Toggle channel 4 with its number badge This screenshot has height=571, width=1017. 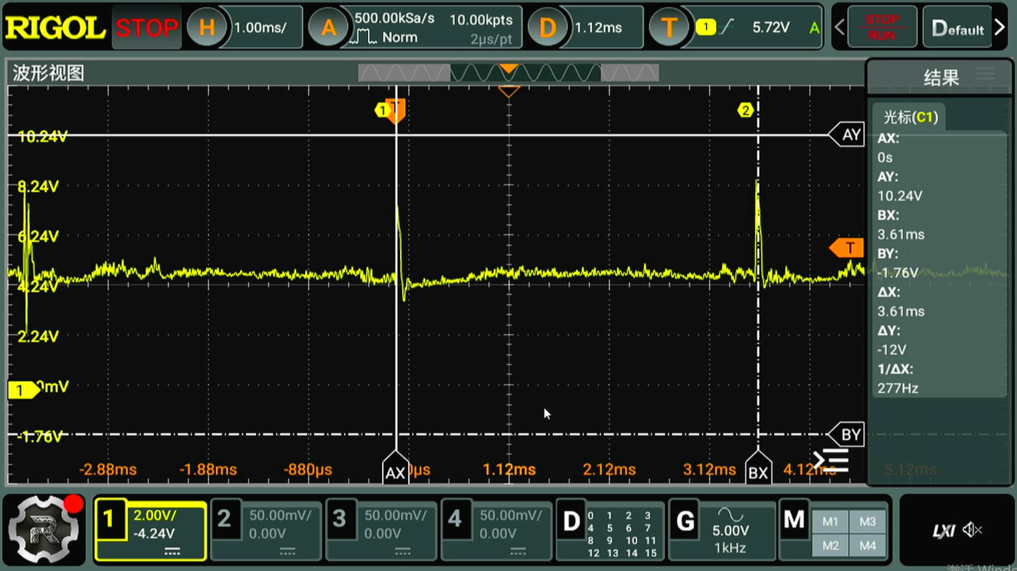[455, 520]
